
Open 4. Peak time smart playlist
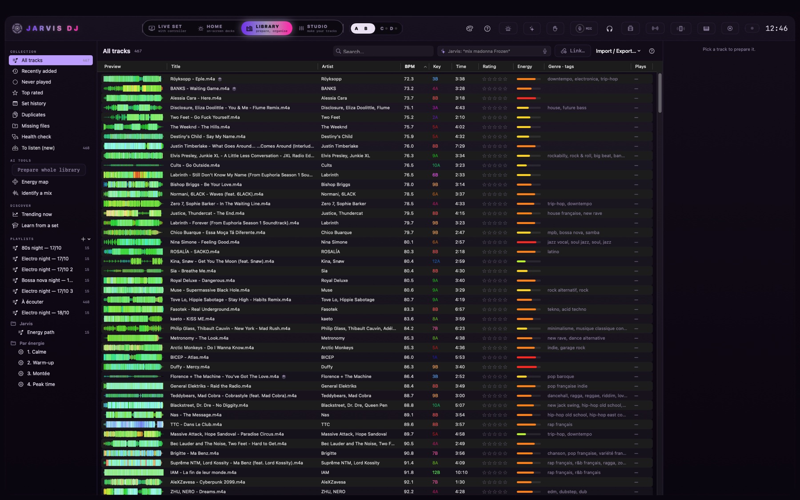coord(51,384)
